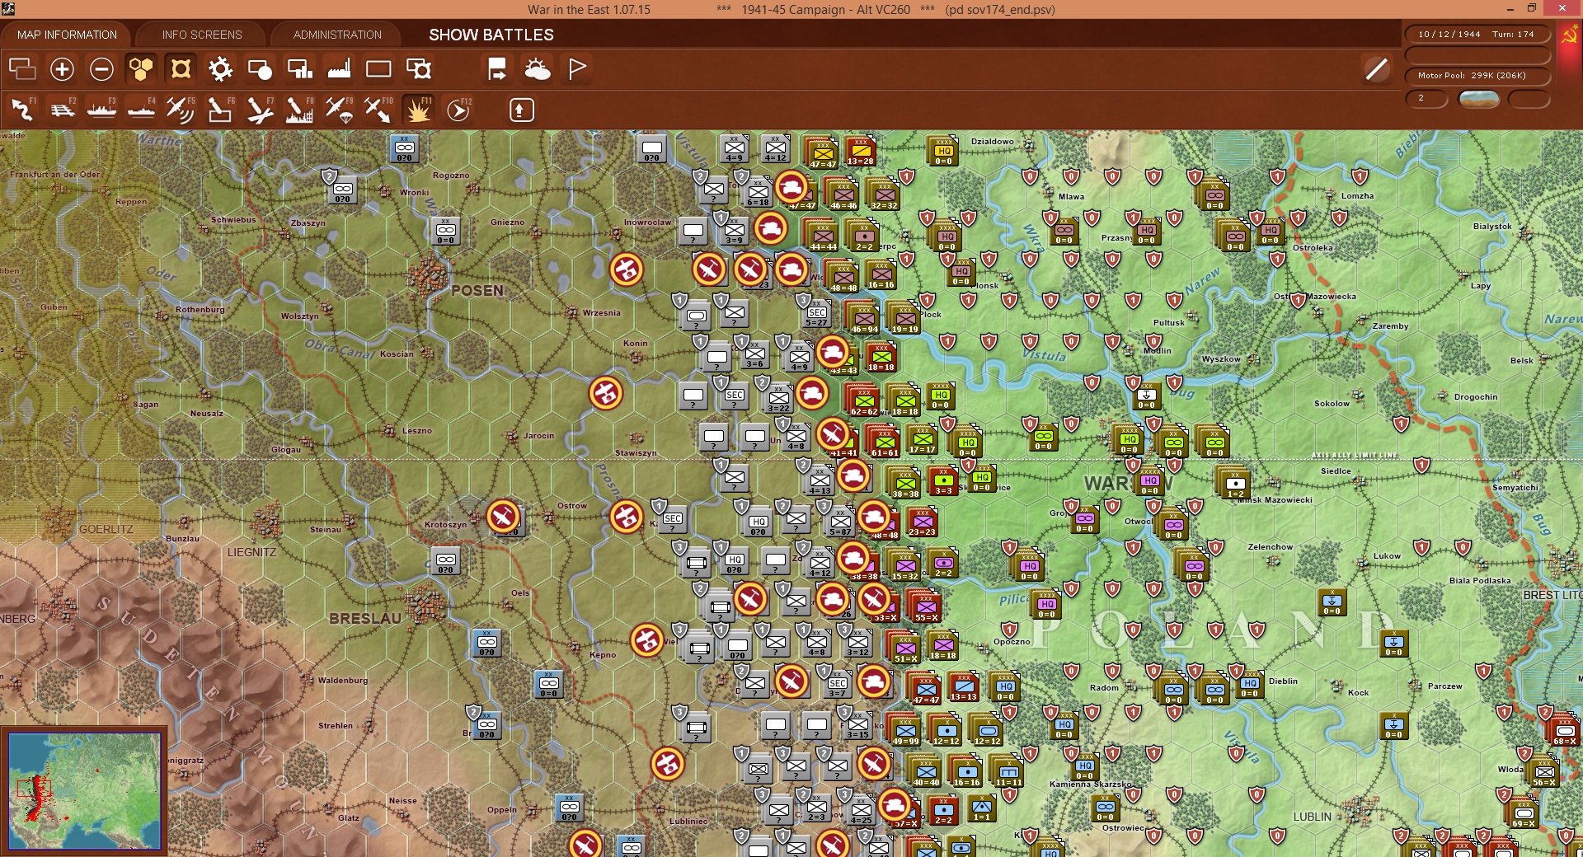Select the unit counter labeled 1=2
1583x857 pixels.
1235,484
